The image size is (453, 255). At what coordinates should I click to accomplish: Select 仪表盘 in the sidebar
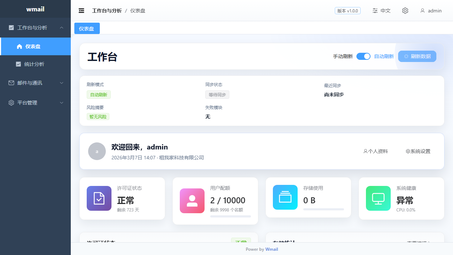coord(35,46)
